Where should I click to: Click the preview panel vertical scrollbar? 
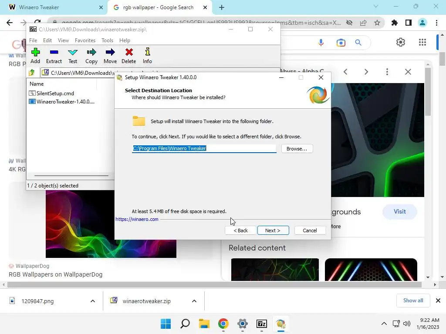click(428, 92)
